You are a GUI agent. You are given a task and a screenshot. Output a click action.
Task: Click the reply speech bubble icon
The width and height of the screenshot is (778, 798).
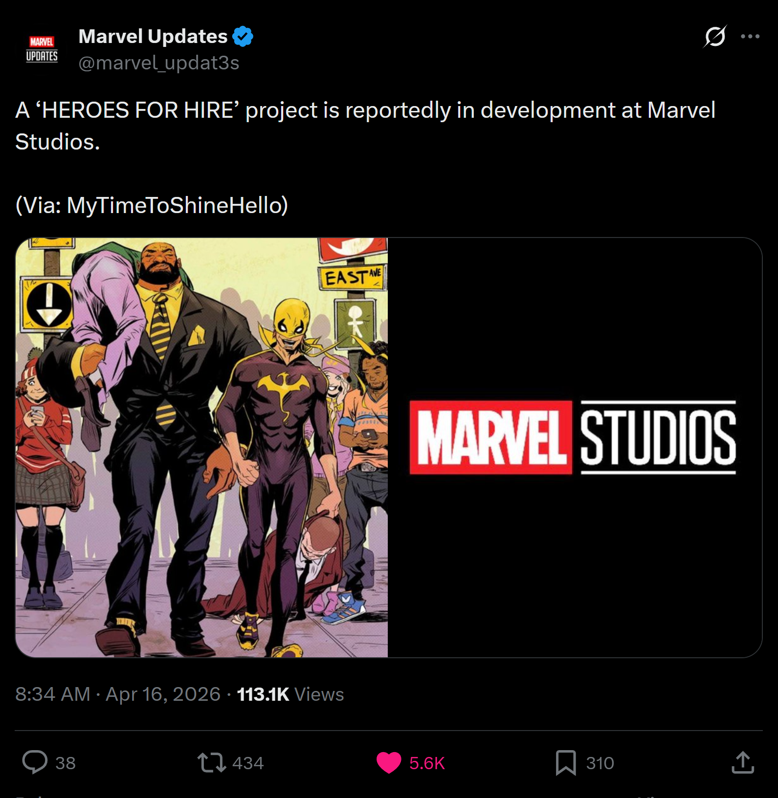35,762
